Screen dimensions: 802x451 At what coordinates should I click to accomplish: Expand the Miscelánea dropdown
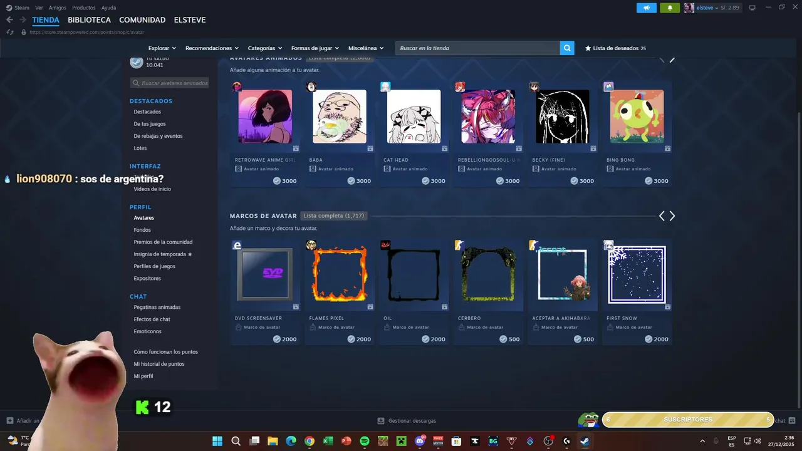tap(366, 48)
